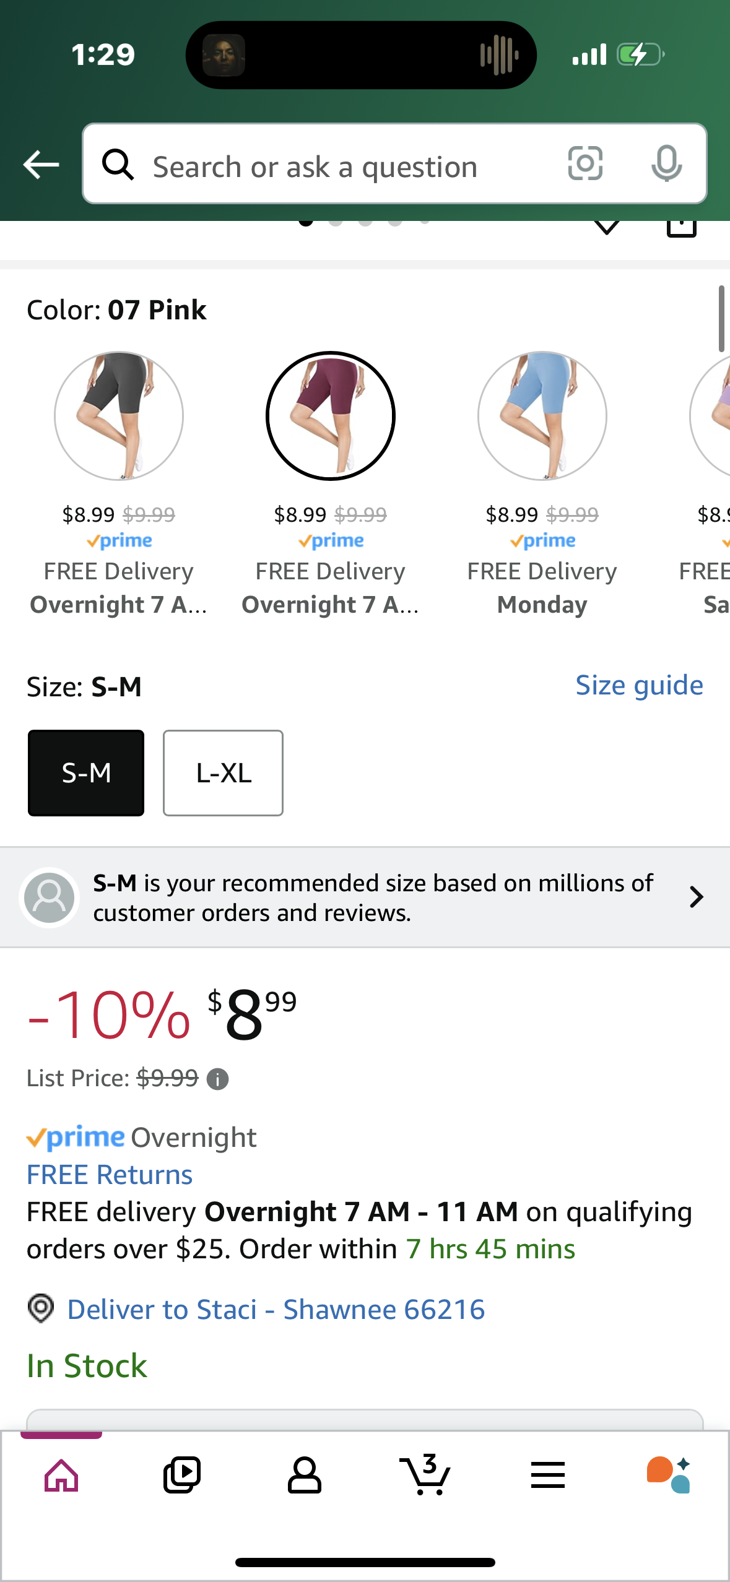Tap the List Price info icon
Image resolution: width=730 pixels, height=1582 pixels.
(217, 1079)
